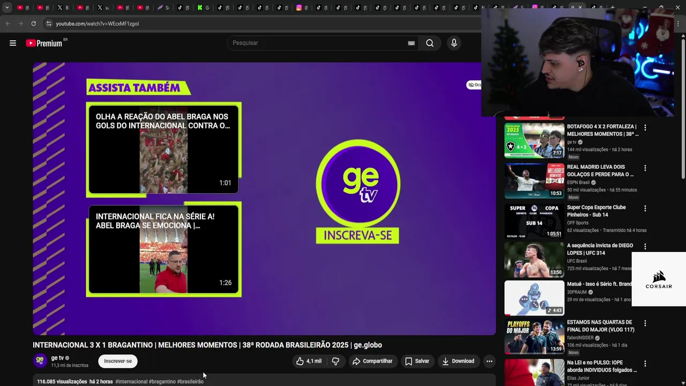Go back with the browser back arrow

[x=8, y=24]
